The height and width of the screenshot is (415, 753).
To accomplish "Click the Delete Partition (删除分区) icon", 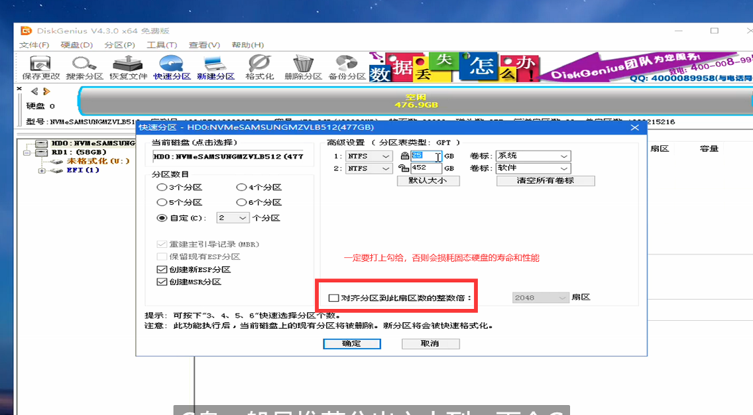I will coord(303,67).
